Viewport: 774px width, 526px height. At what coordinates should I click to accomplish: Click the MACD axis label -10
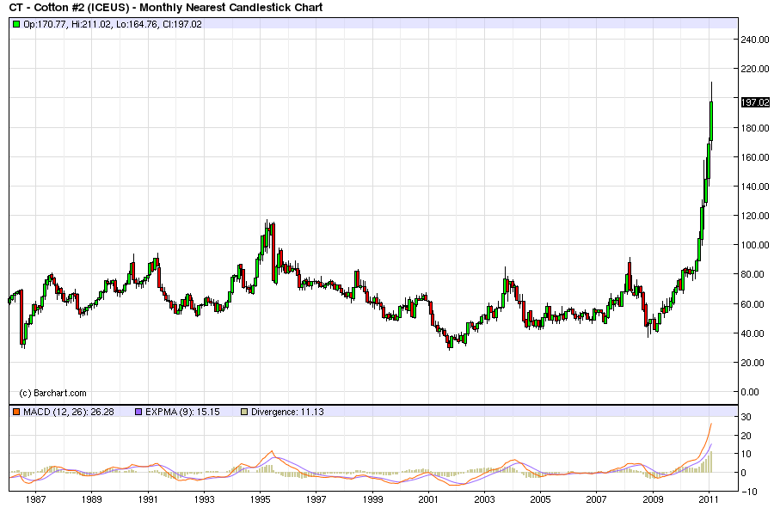748,492
